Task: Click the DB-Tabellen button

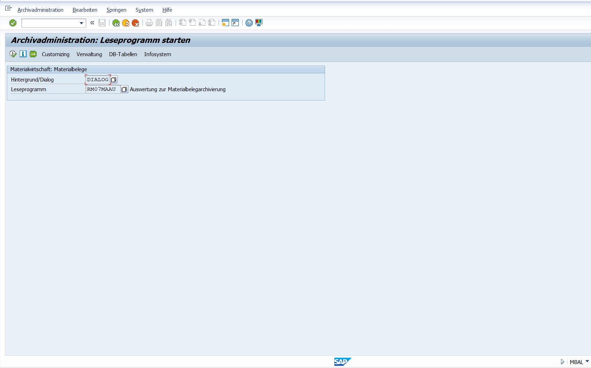Action: (x=123, y=54)
